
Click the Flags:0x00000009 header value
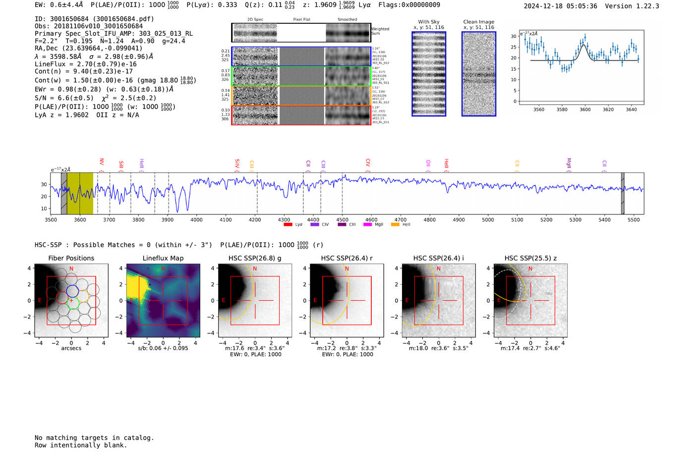409,5
